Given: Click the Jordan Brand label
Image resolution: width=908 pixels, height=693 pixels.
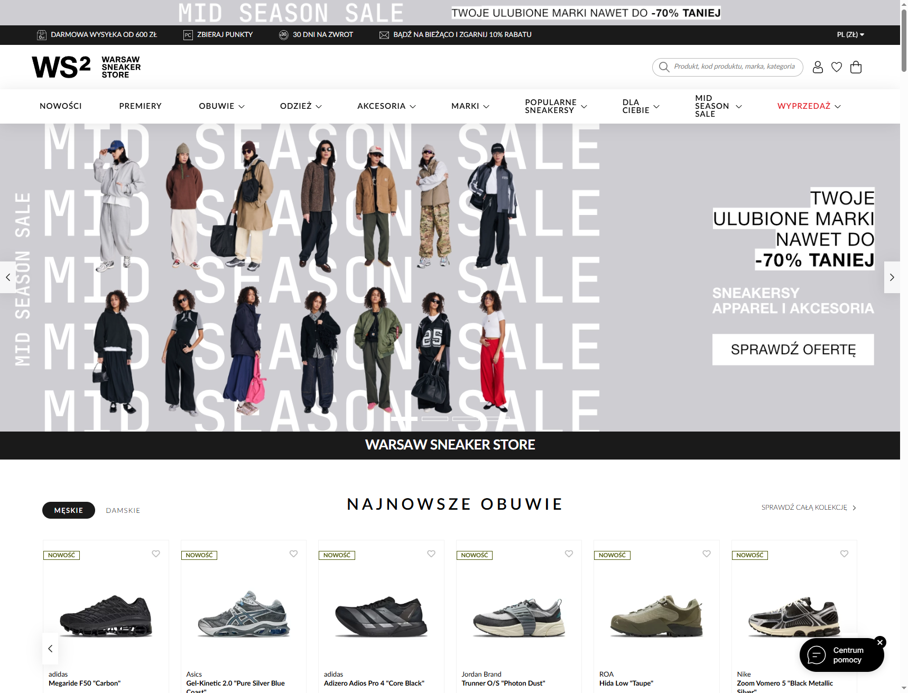Looking at the screenshot, I should pos(481,675).
